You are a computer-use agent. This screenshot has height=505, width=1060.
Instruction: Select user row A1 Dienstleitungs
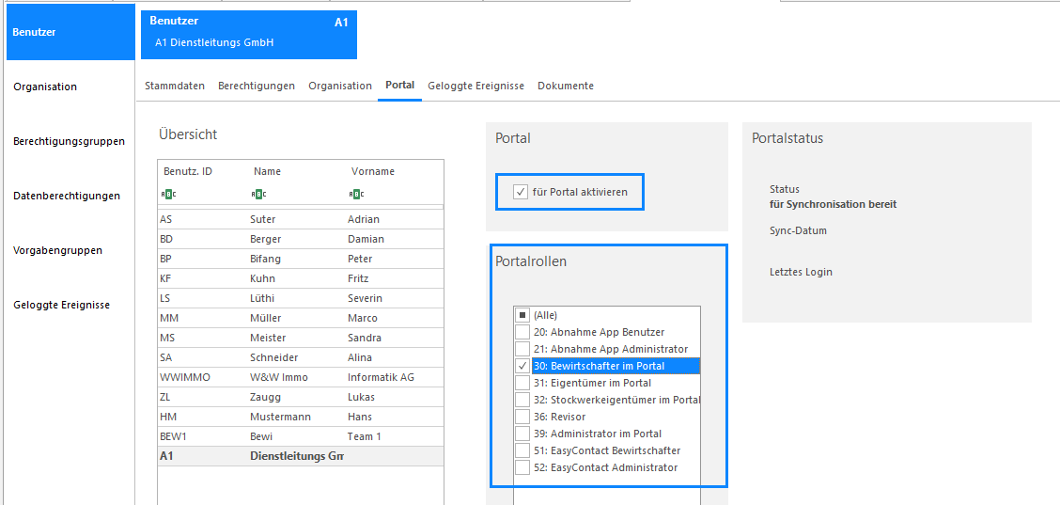click(x=301, y=456)
